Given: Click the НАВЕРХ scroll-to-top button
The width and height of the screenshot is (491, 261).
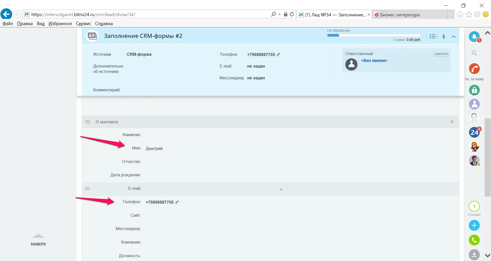Looking at the screenshot, I should 38,240.
